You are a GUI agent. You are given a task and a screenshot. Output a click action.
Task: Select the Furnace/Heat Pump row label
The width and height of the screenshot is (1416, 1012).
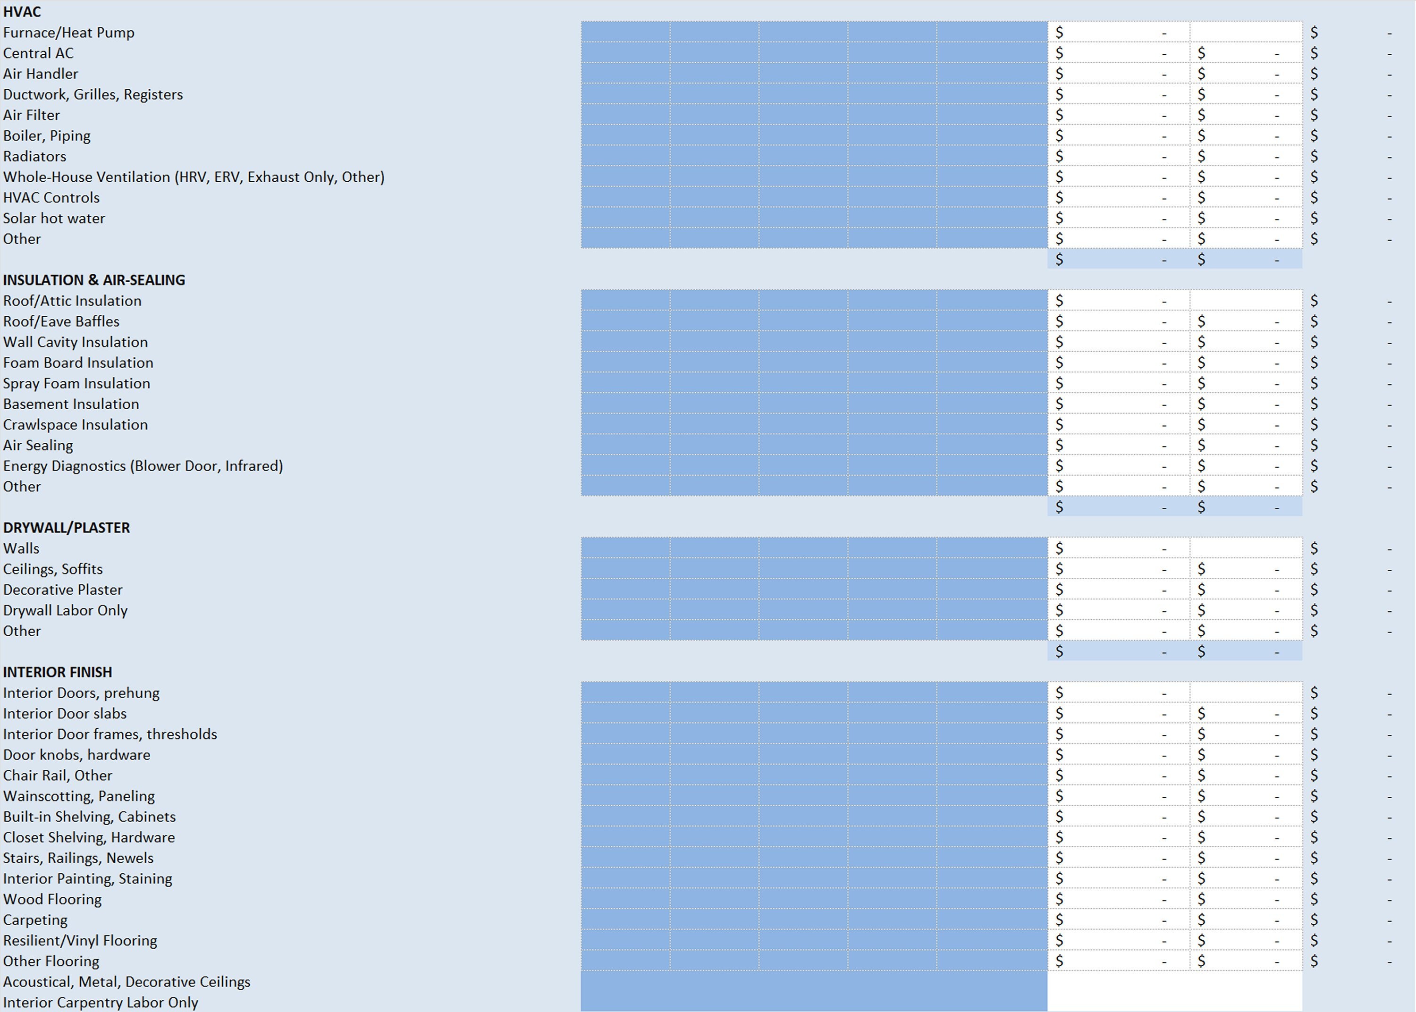(68, 33)
